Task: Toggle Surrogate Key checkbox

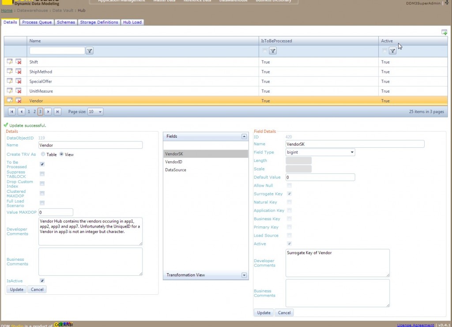Action: click(x=289, y=194)
